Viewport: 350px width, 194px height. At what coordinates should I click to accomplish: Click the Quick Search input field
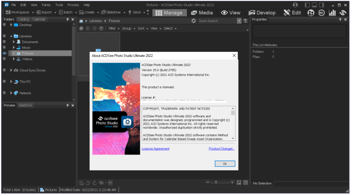coord(217,21)
